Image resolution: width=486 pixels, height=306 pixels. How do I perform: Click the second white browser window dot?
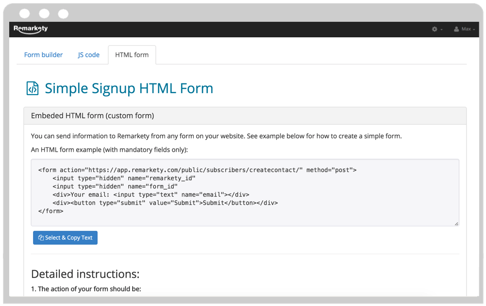tap(44, 14)
